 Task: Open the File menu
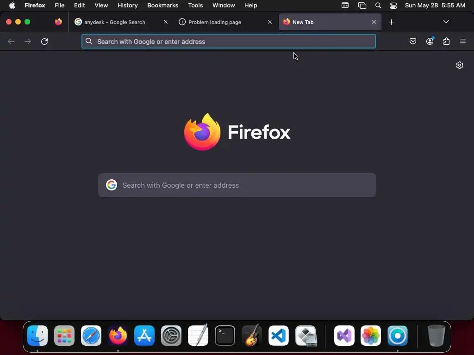point(60,6)
